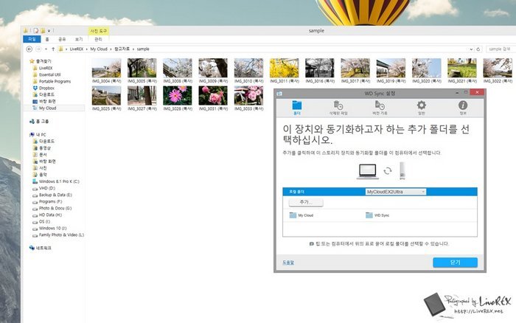516x323 pixels.
Task: Select the My Cloud folder entry in WD Sync
Action: 301,215
